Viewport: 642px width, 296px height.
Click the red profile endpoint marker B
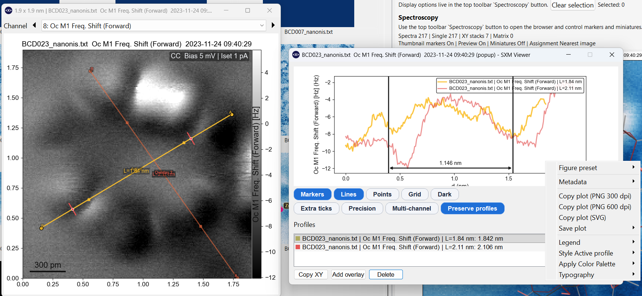click(x=91, y=71)
